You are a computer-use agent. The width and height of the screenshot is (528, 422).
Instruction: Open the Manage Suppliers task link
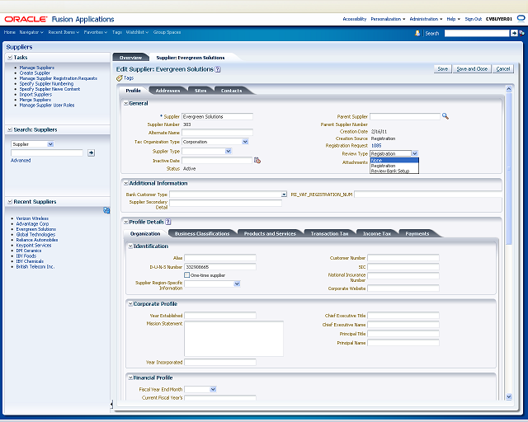point(36,68)
